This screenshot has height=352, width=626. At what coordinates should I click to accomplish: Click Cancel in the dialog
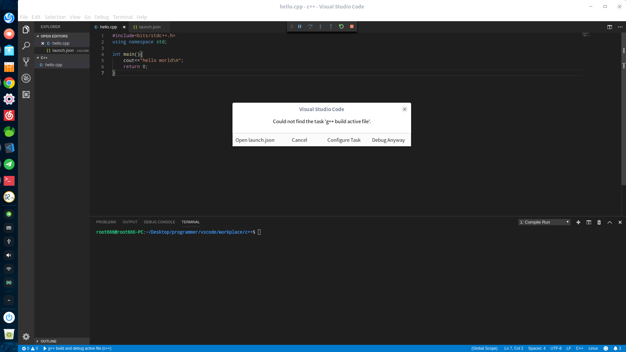coord(299,140)
